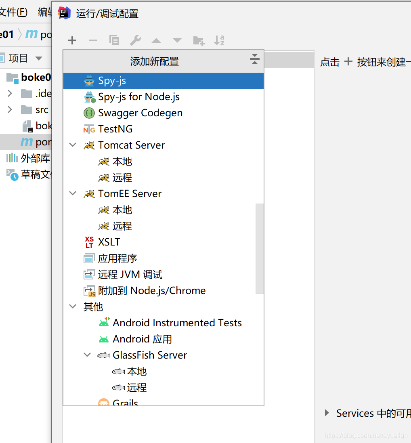Click the bok file in project tree
This screenshot has width=411, height=443.
click(x=37, y=126)
